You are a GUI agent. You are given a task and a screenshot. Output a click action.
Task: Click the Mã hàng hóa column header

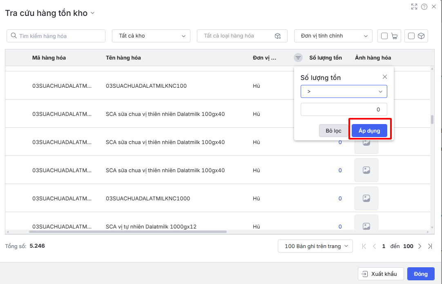49,58
